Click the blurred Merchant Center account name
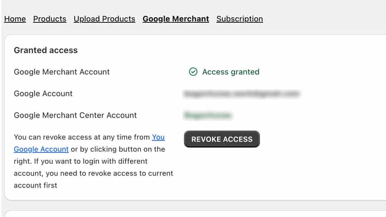 208,115
